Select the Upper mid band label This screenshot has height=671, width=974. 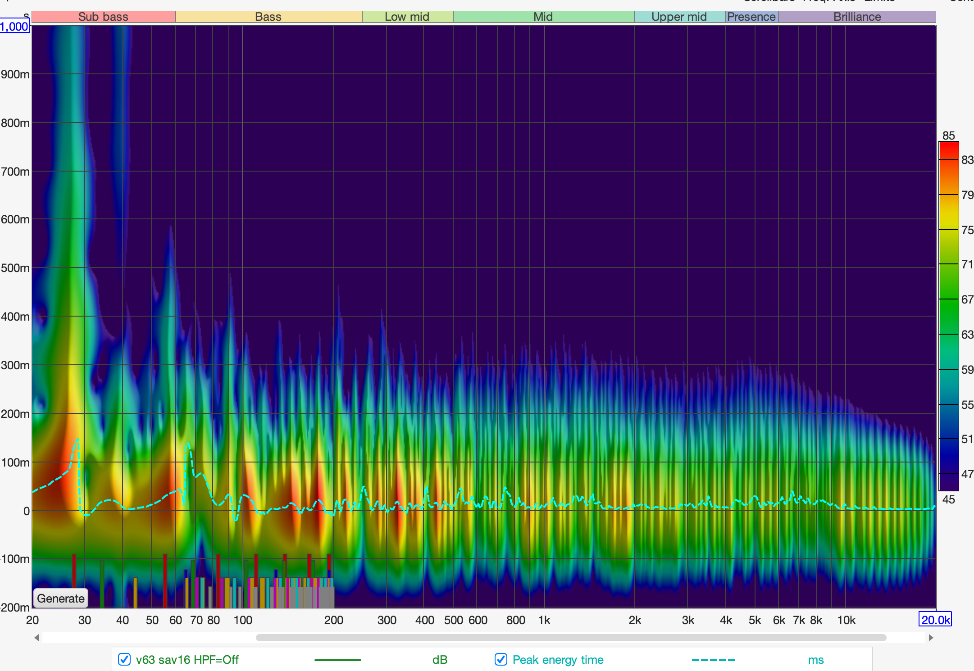(679, 17)
